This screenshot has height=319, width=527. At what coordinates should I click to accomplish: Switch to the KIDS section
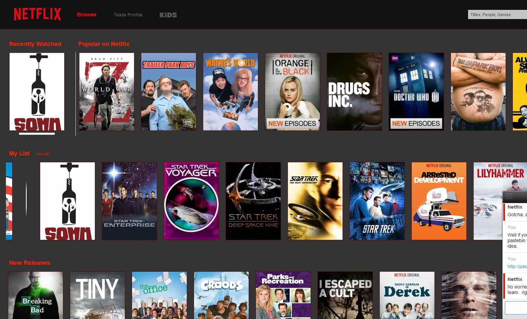coord(168,15)
